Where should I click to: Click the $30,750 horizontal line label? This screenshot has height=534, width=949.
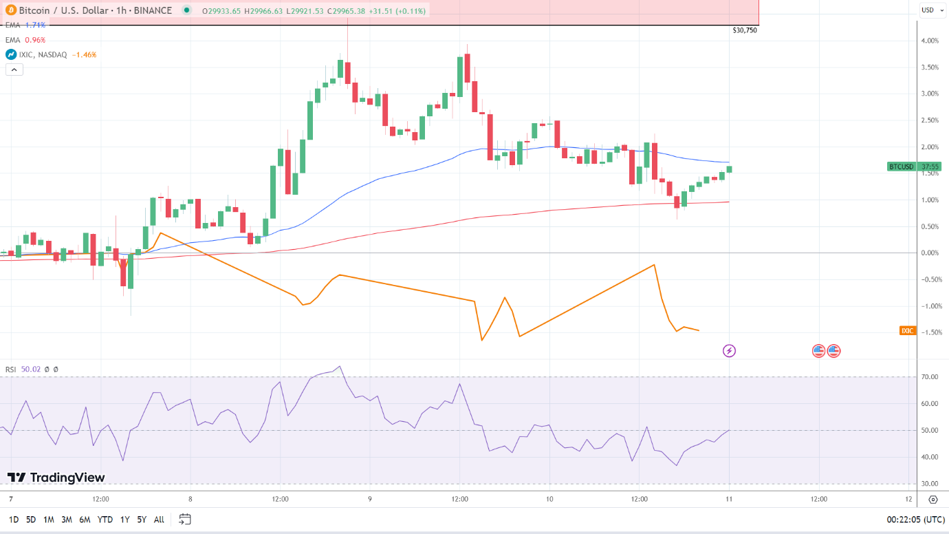(745, 30)
